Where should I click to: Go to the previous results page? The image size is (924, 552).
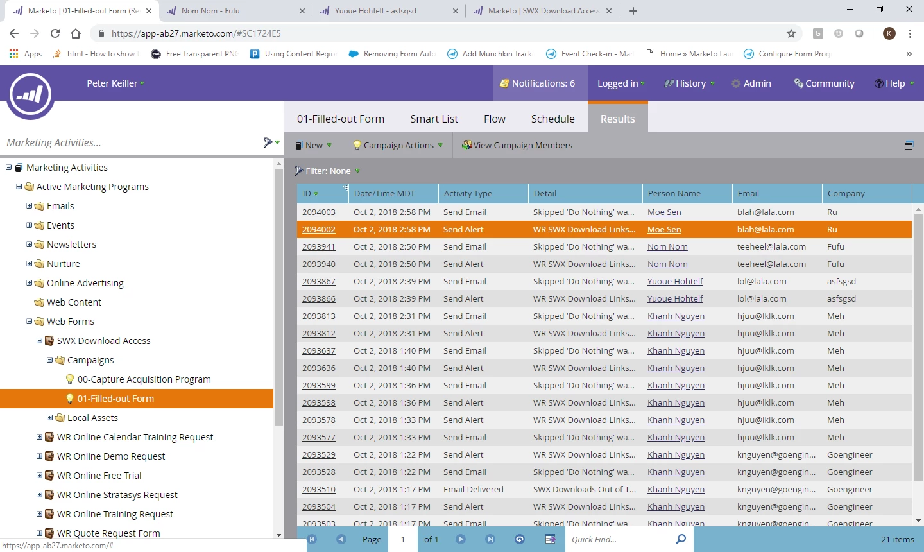341,539
